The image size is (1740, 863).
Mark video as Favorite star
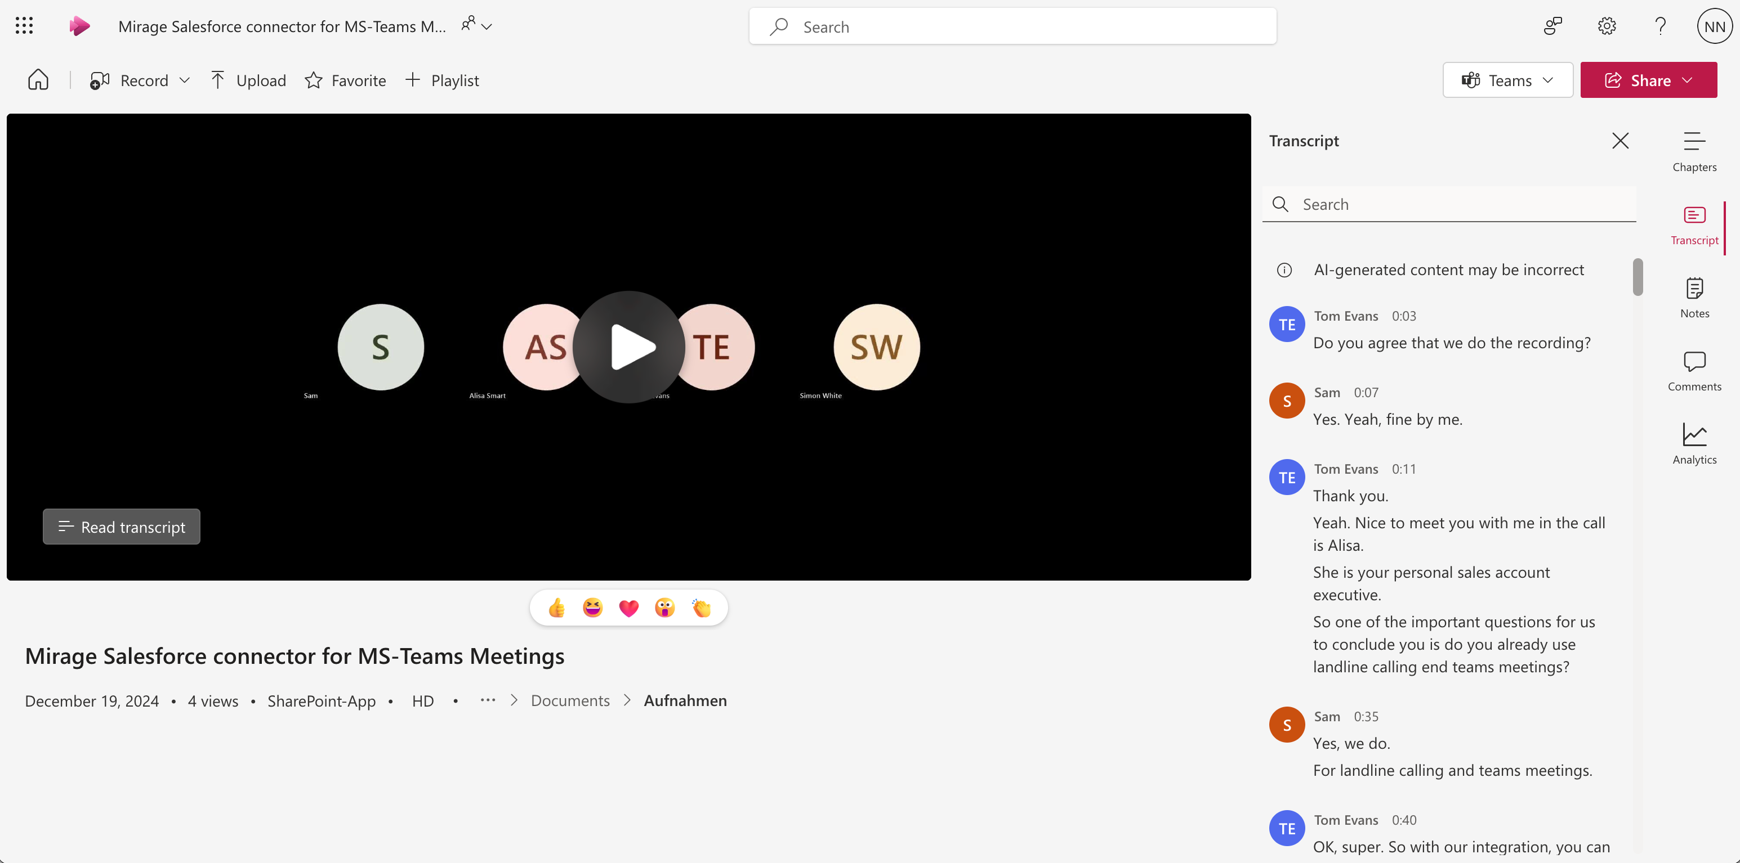(x=345, y=80)
